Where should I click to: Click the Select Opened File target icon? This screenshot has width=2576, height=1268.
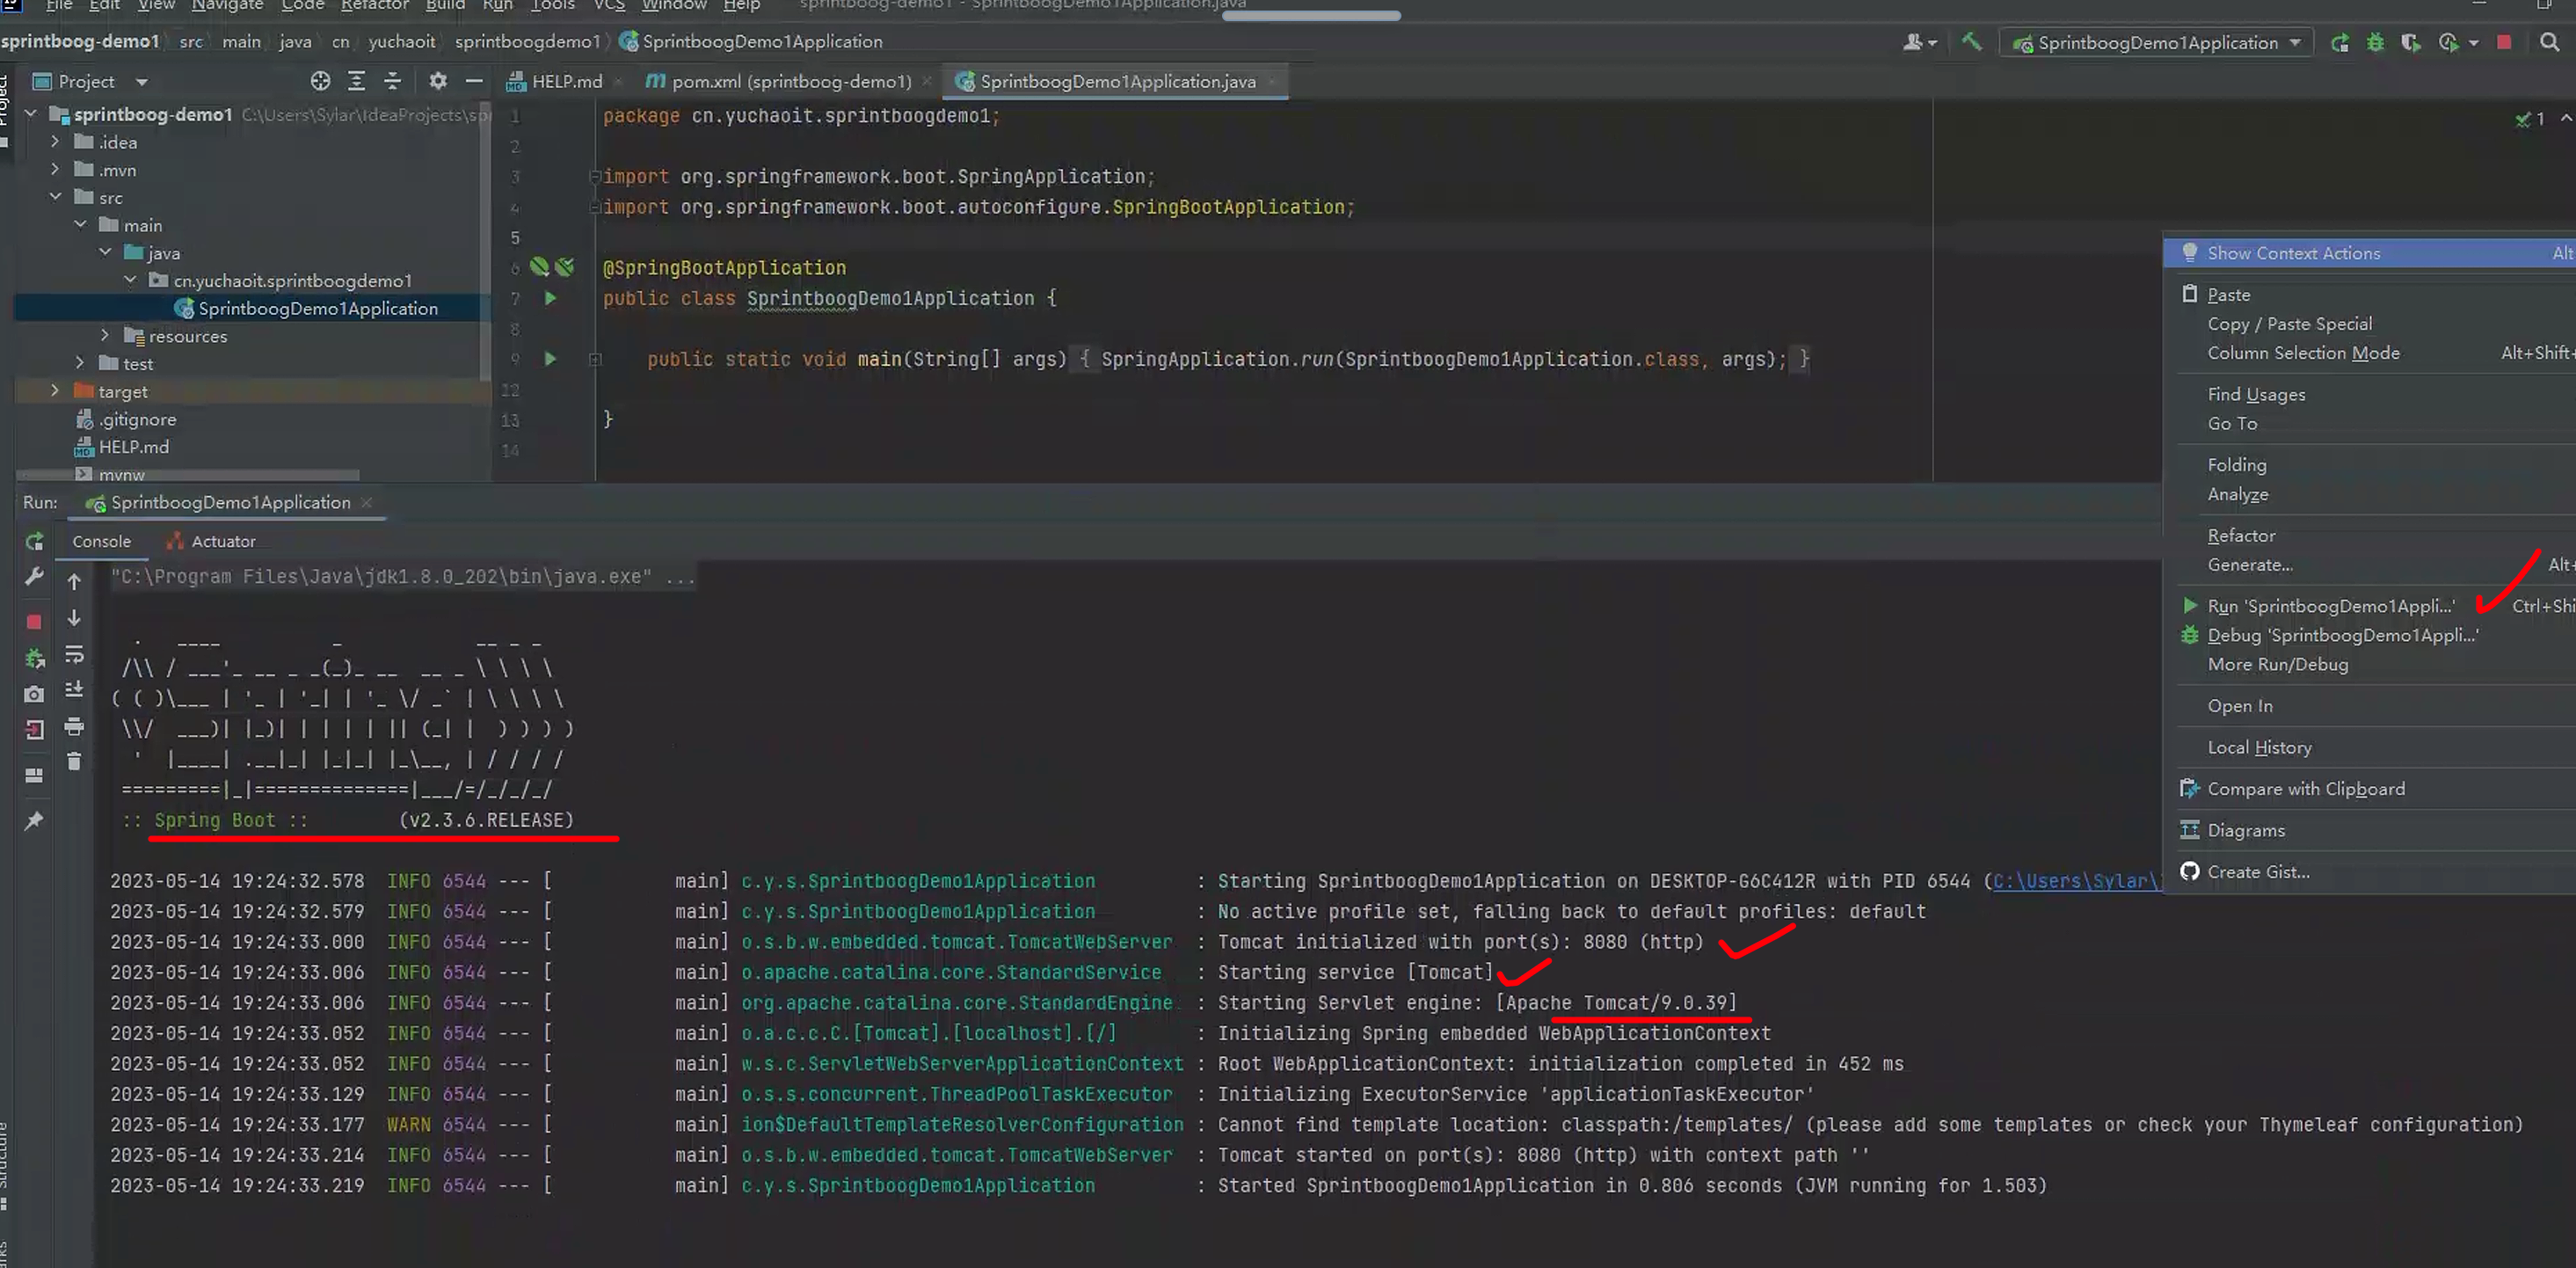(320, 81)
